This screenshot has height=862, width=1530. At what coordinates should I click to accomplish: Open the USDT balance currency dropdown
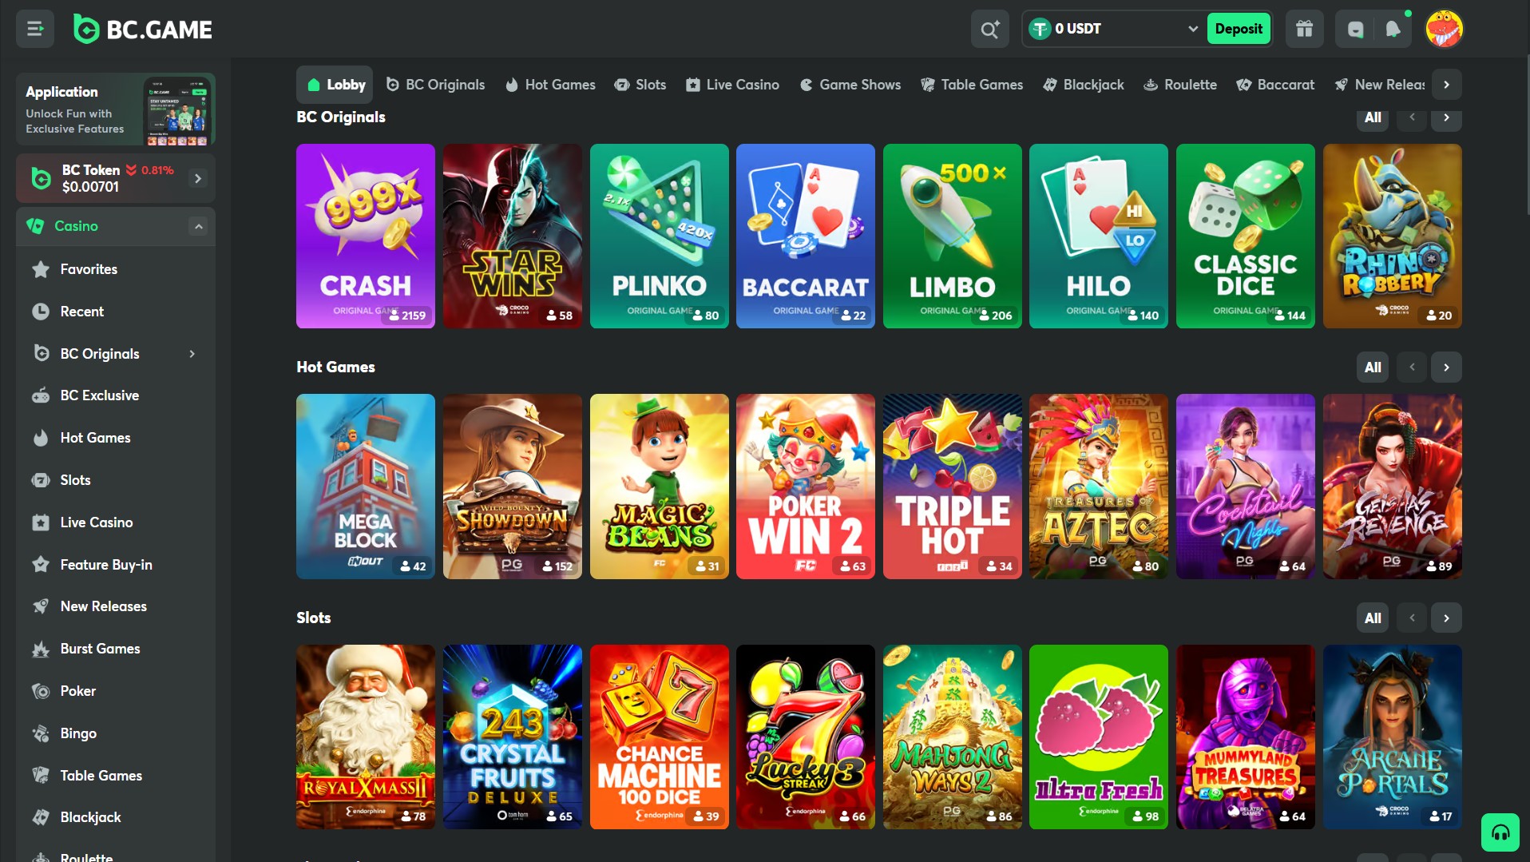click(1114, 29)
